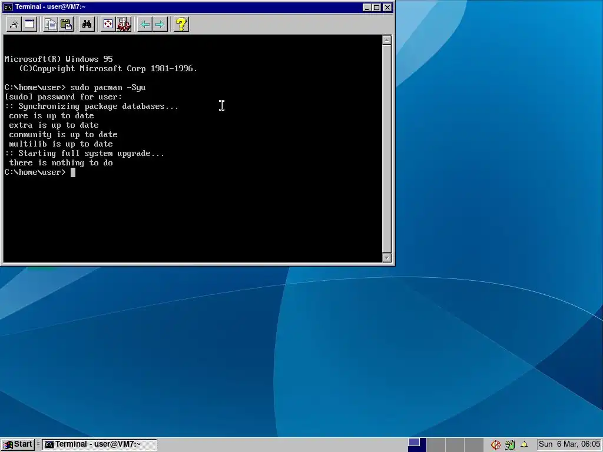Click the terminal scrollbar up arrow
Screen dimensions: 603x452
[x=387, y=40]
